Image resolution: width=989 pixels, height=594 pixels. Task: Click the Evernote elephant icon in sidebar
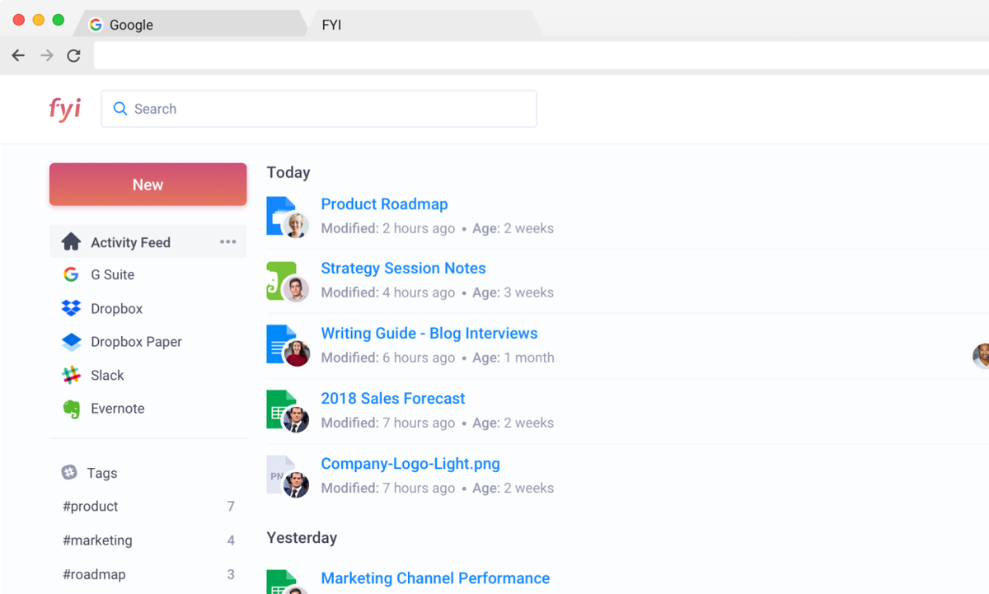72,409
